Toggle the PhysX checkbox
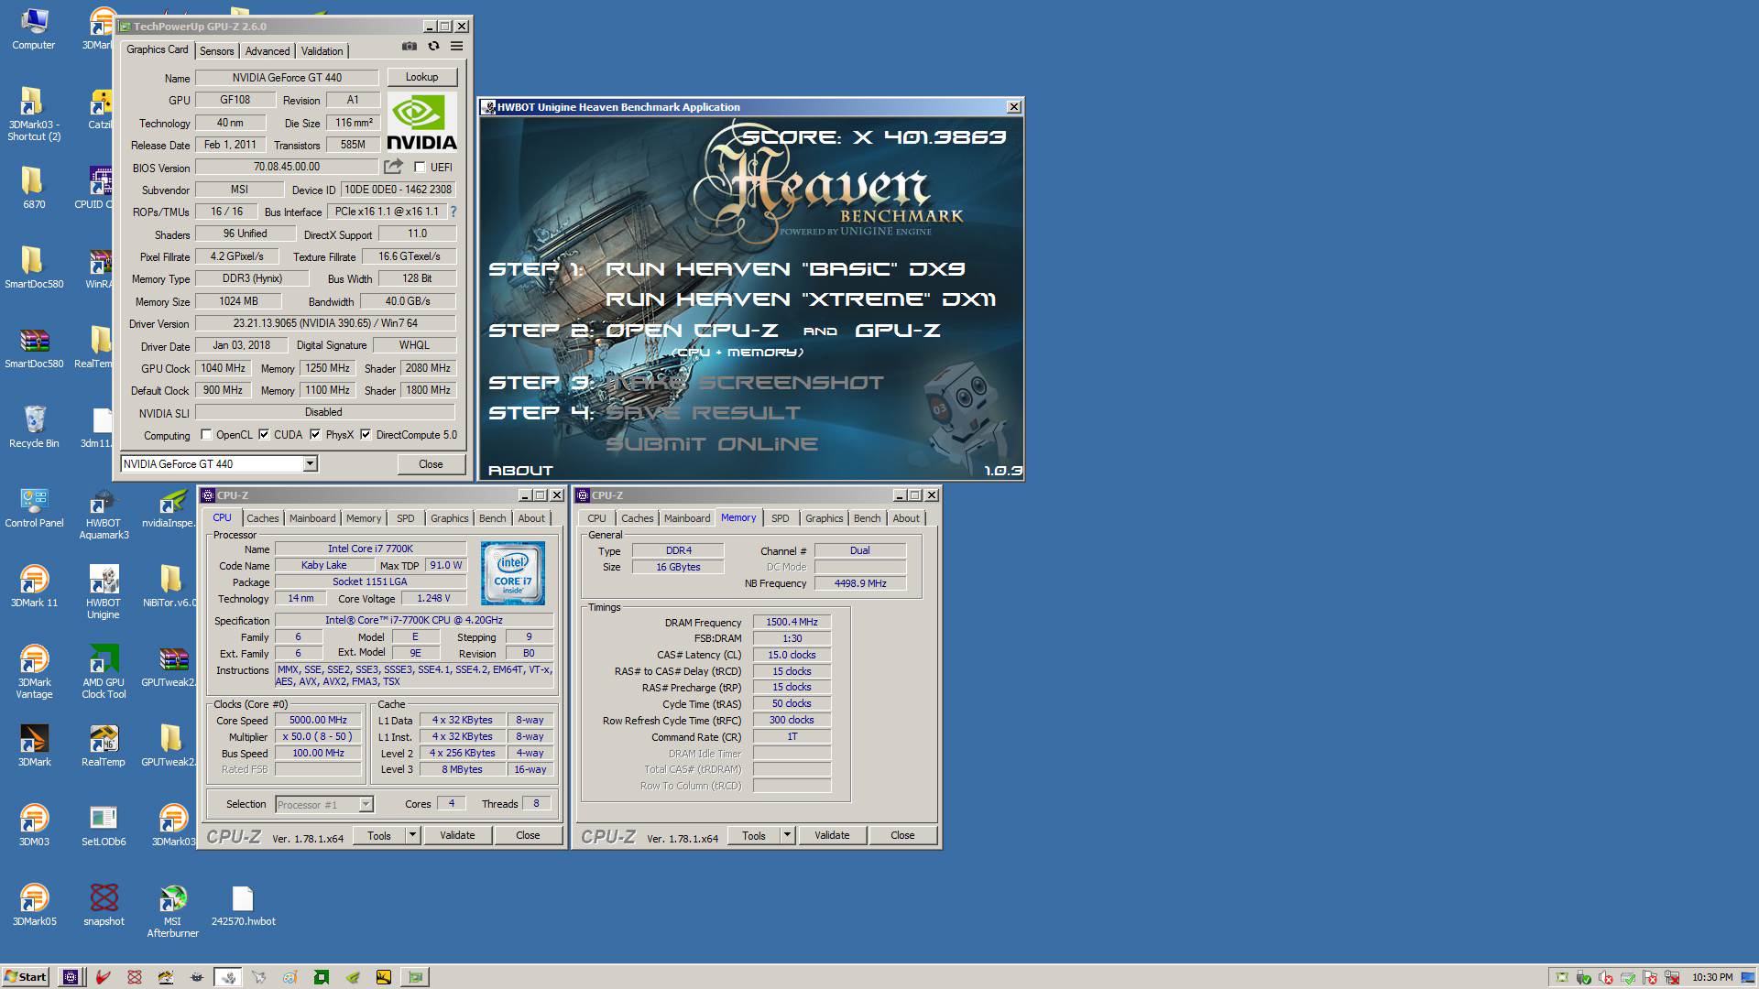The image size is (1759, 989). point(315,435)
